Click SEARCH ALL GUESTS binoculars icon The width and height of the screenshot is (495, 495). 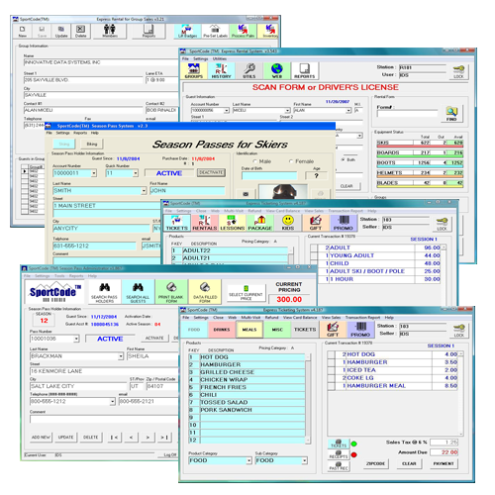click(x=138, y=292)
